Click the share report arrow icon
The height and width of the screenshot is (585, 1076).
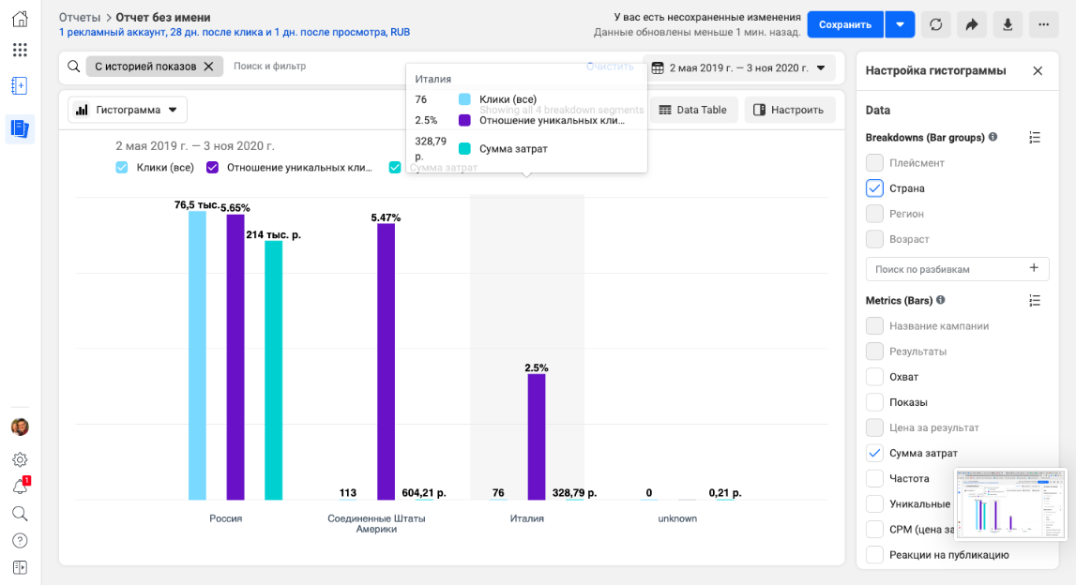[x=972, y=24]
